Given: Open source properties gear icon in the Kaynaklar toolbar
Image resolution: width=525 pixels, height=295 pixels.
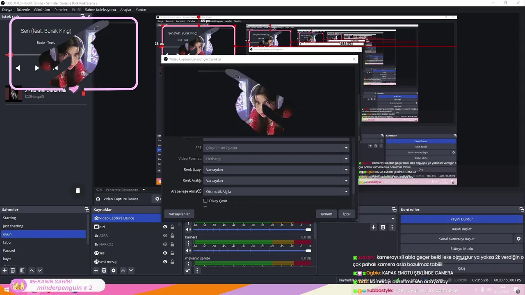Looking at the screenshot, I should pyautogui.click(x=114, y=270).
